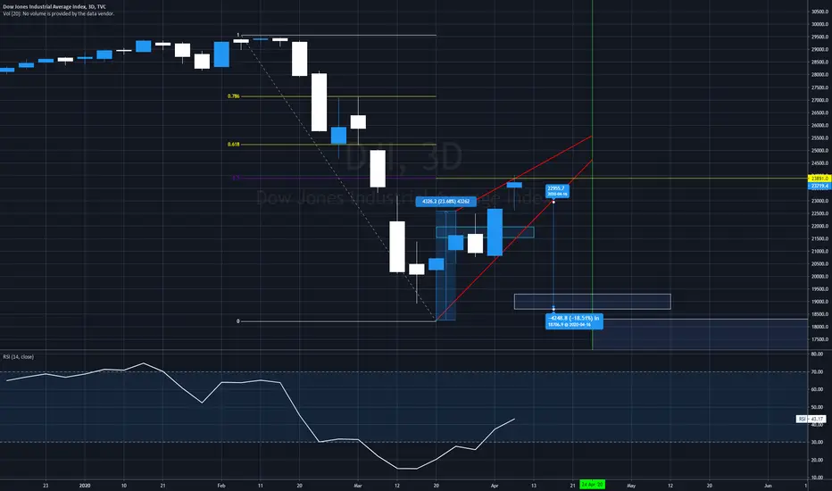Select the -4248.8 (-18.51%) measurement label
832x491 pixels.
pos(574,321)
